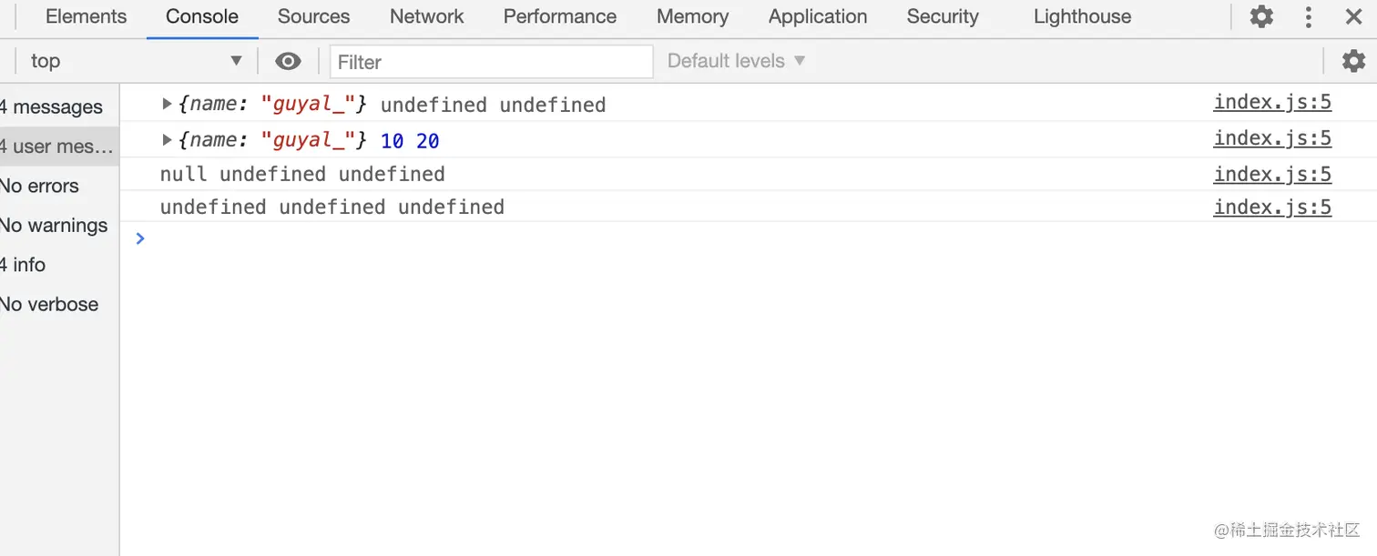Switch to the Network tab
Viewport: 1377px width, 556px height.
tap(426, 16)
